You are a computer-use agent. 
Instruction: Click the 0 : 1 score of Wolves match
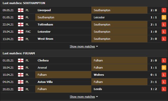[154, 75]
